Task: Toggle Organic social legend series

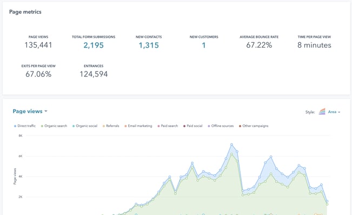Action: coord(85,126)
